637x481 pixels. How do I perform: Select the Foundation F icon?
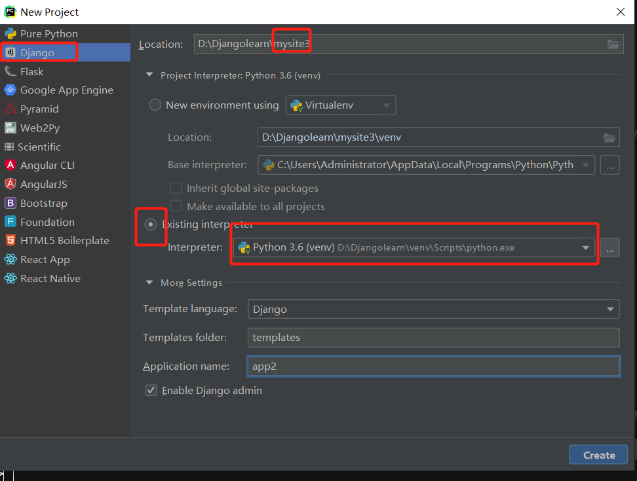point(10,222)
